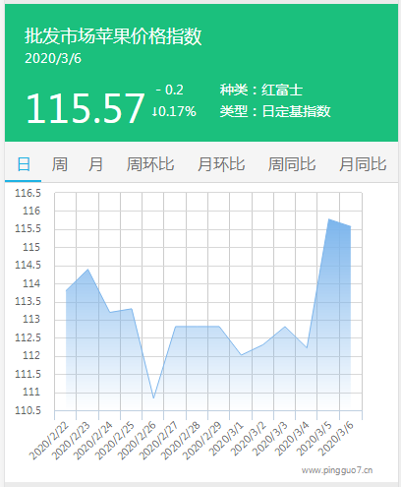
Task: Click the y-axis label 112.5
Action: [28, 337]
